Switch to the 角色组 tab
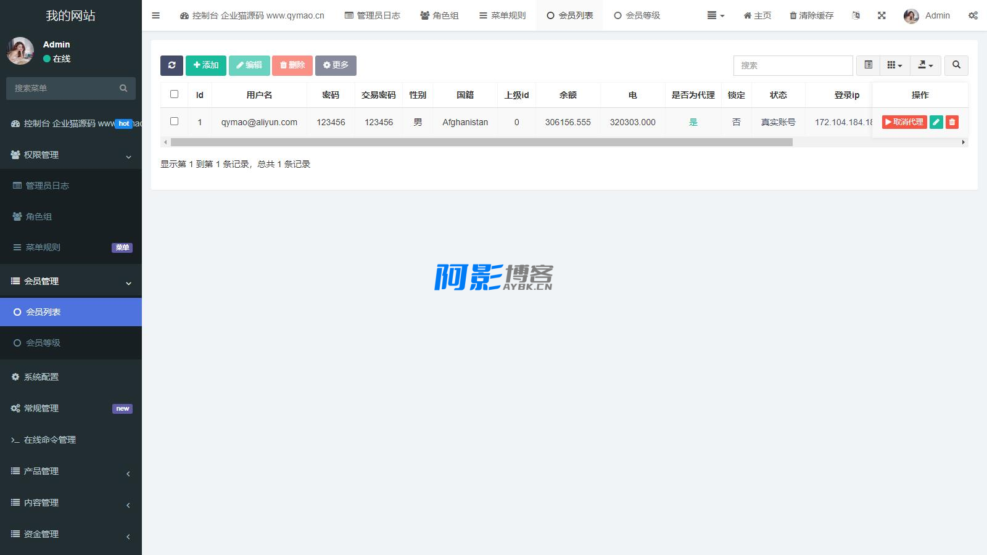 (439, 15)
